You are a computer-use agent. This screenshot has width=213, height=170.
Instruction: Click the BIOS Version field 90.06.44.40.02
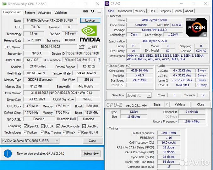tap(50, 47)
